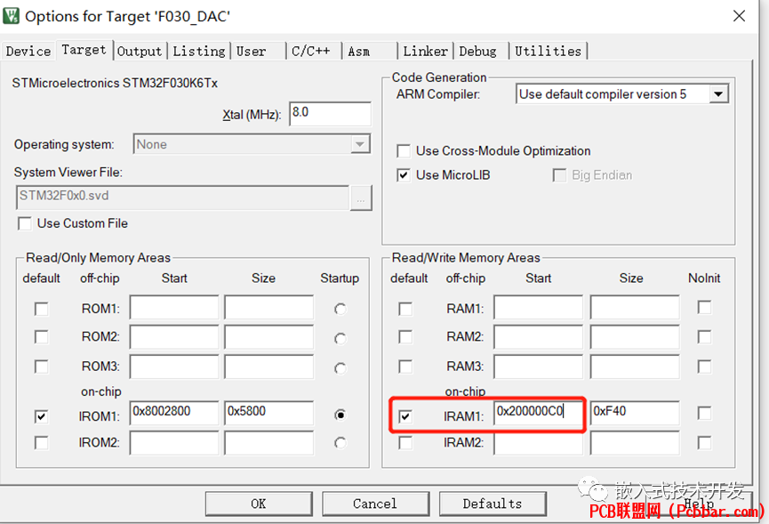Click the System Viewer File STM32F0x0.svd field
Image resolution: width=769 pixels, height=524 pixels.
click(x=182, y=198)
